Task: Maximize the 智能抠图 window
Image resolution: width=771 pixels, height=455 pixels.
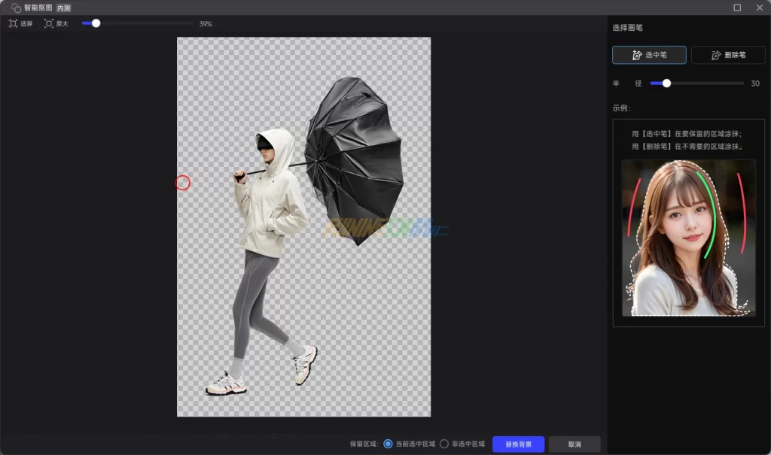Action: (737, 8)
